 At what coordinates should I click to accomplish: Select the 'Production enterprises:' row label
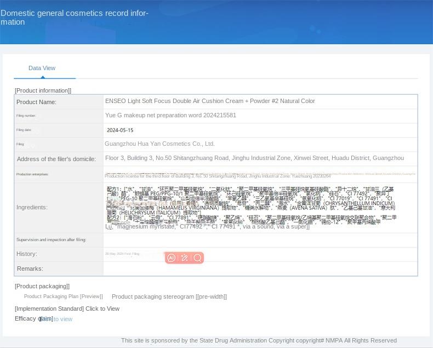coord(32,174)
